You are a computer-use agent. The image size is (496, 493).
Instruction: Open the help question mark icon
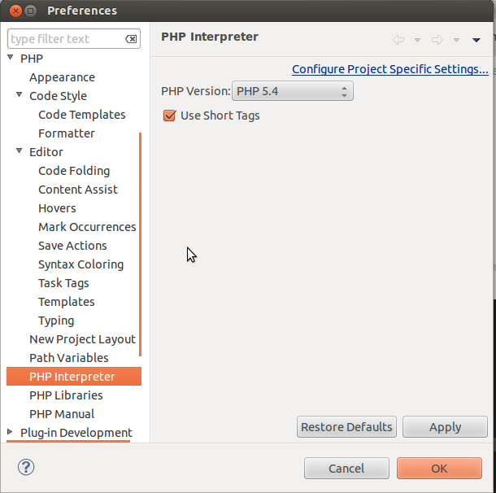[26, 467]
